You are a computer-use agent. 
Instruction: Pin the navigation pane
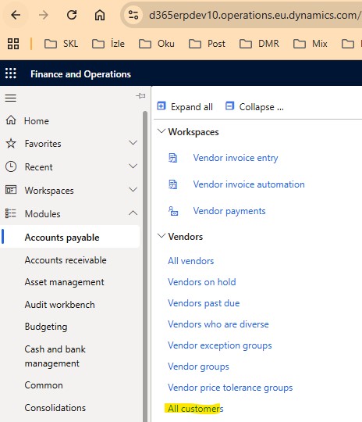140,96
